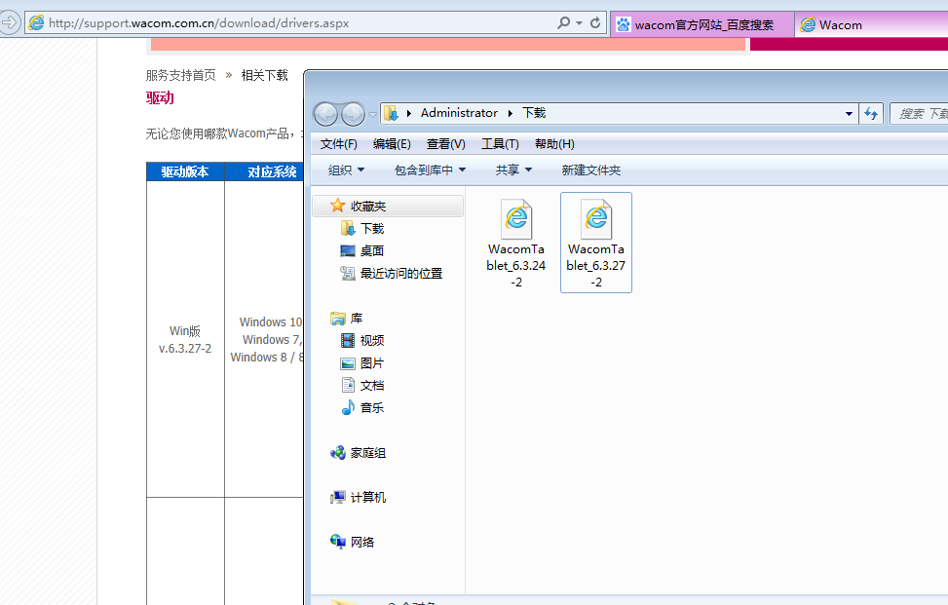Expand the Share with dropdown (共享)
948x605 pixels.
tap(513, 170)
